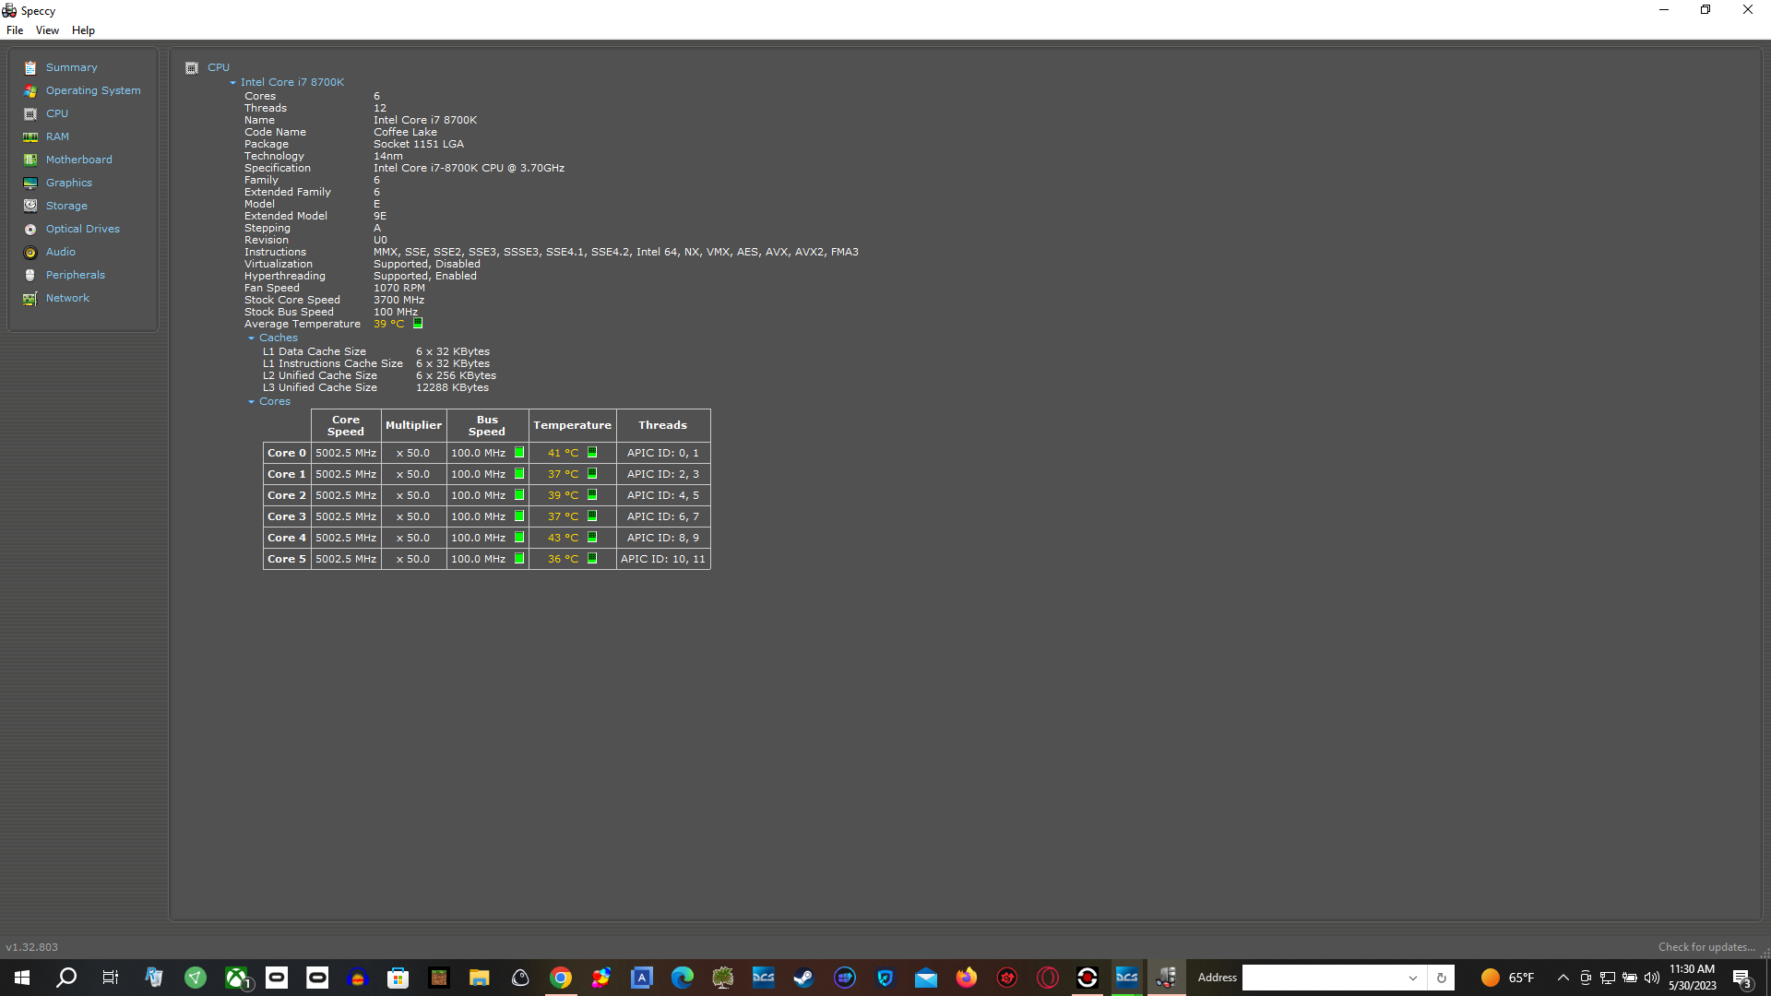Click the taskbar clock showing 11:30 AM
Screen dimensions: 1771x996
tap(1692, 978)
